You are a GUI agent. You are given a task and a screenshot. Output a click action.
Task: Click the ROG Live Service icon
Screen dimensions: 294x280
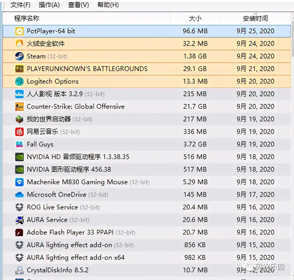(x=20, y=208)
